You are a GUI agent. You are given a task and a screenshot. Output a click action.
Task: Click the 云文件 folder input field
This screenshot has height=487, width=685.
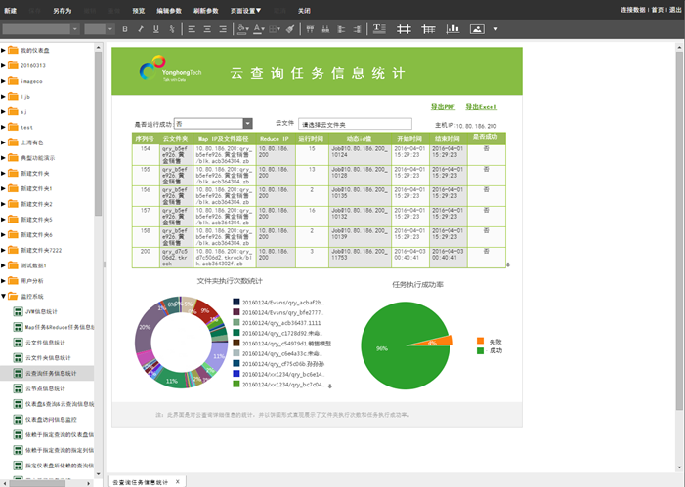(355, 124)
